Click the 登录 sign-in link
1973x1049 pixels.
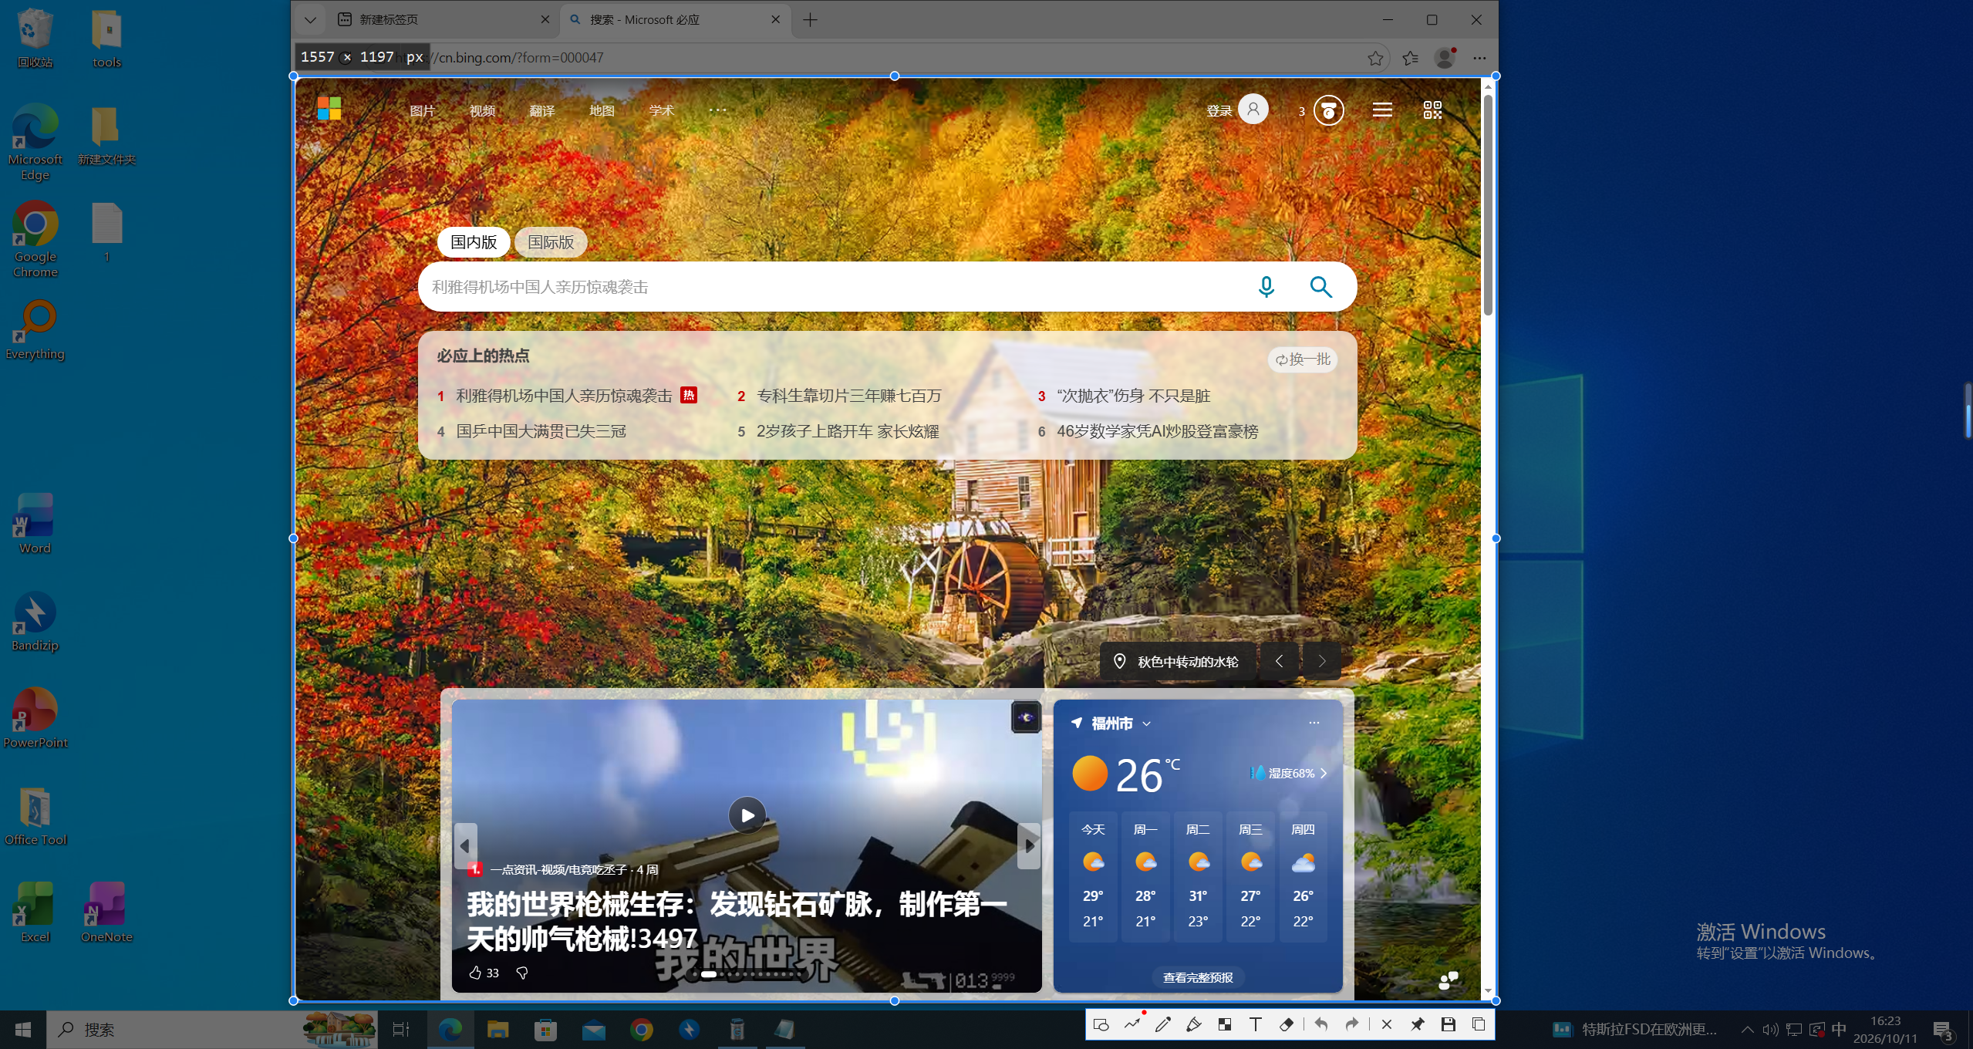click(1219, 111)
